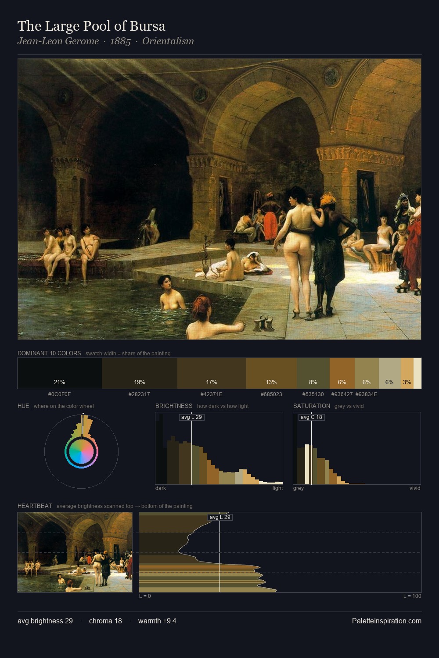
Task: Click the warmth +9.4 footer text
Action: pos(157,621)
